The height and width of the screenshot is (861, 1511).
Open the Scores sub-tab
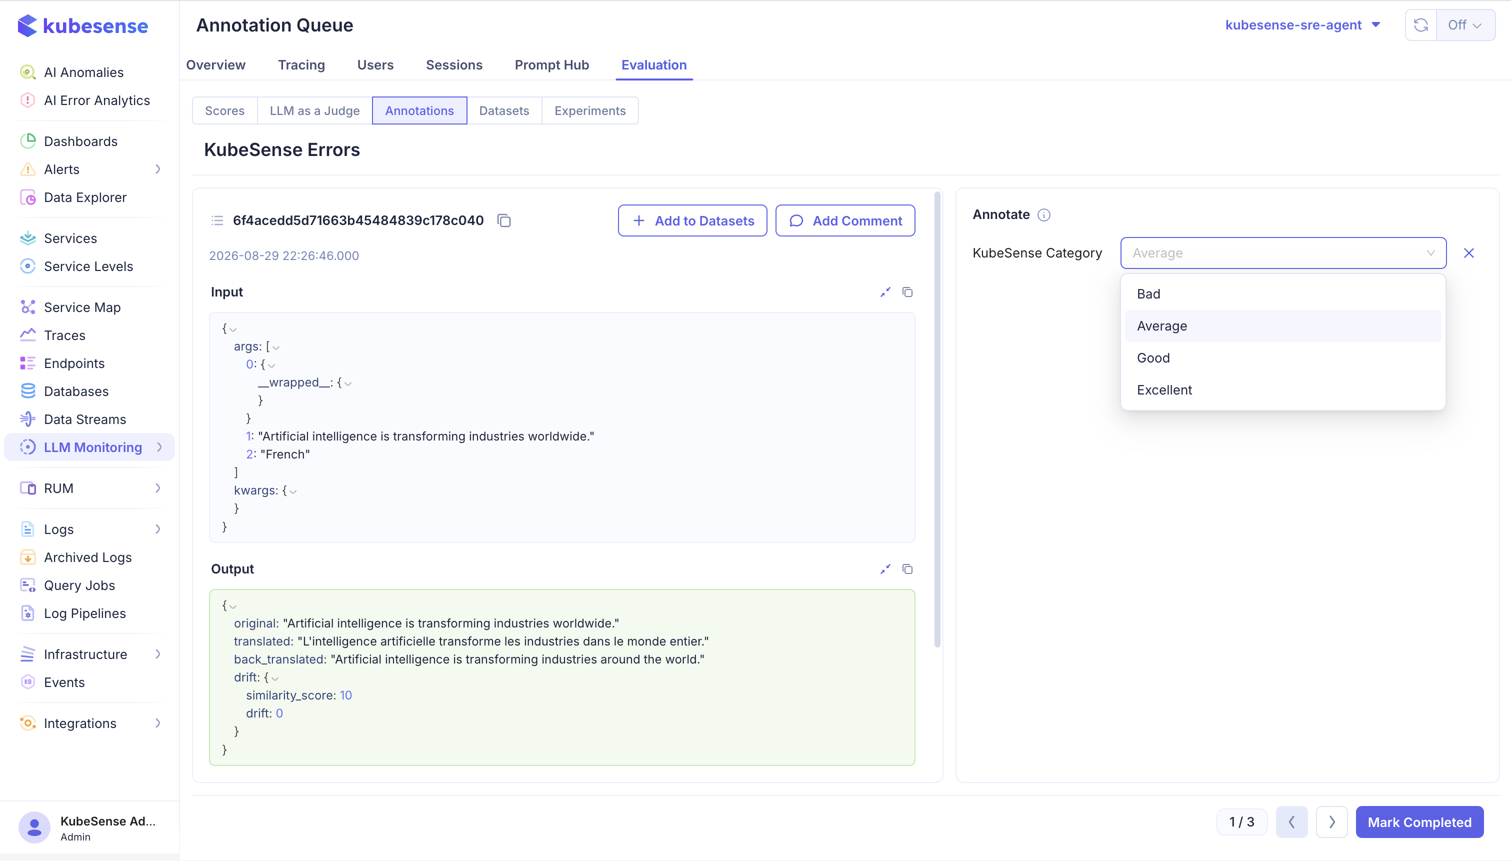(224, 110)
